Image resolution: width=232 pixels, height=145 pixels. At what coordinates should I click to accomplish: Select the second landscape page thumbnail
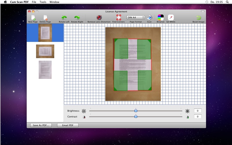click(45, 51)
